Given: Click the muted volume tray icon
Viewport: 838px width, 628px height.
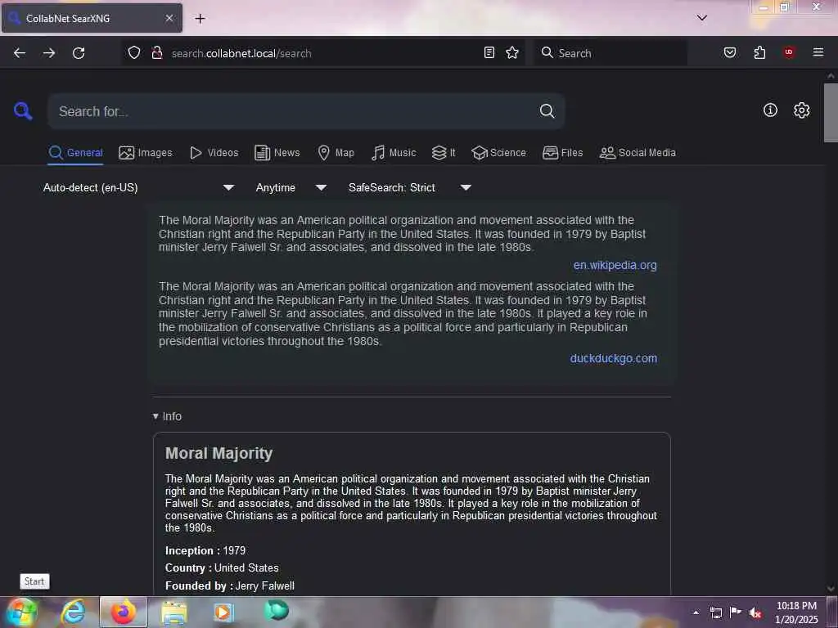Looking at the screenshot, I should tap(755, 612).
